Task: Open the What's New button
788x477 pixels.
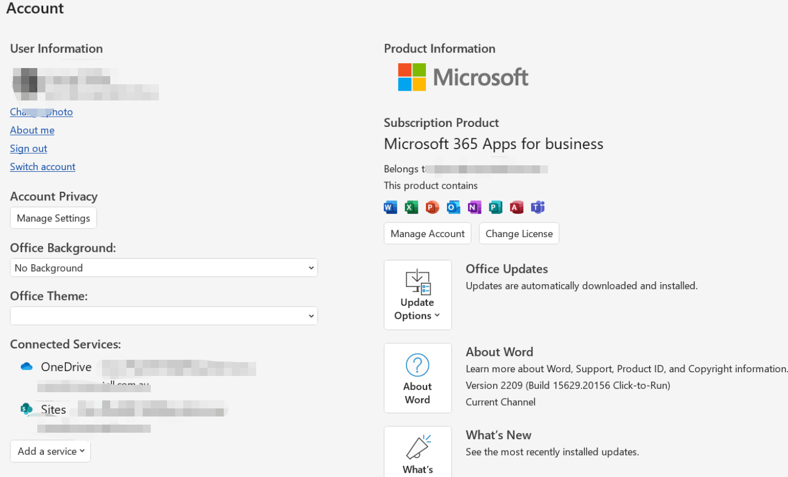Action: [x=418, y=452]
